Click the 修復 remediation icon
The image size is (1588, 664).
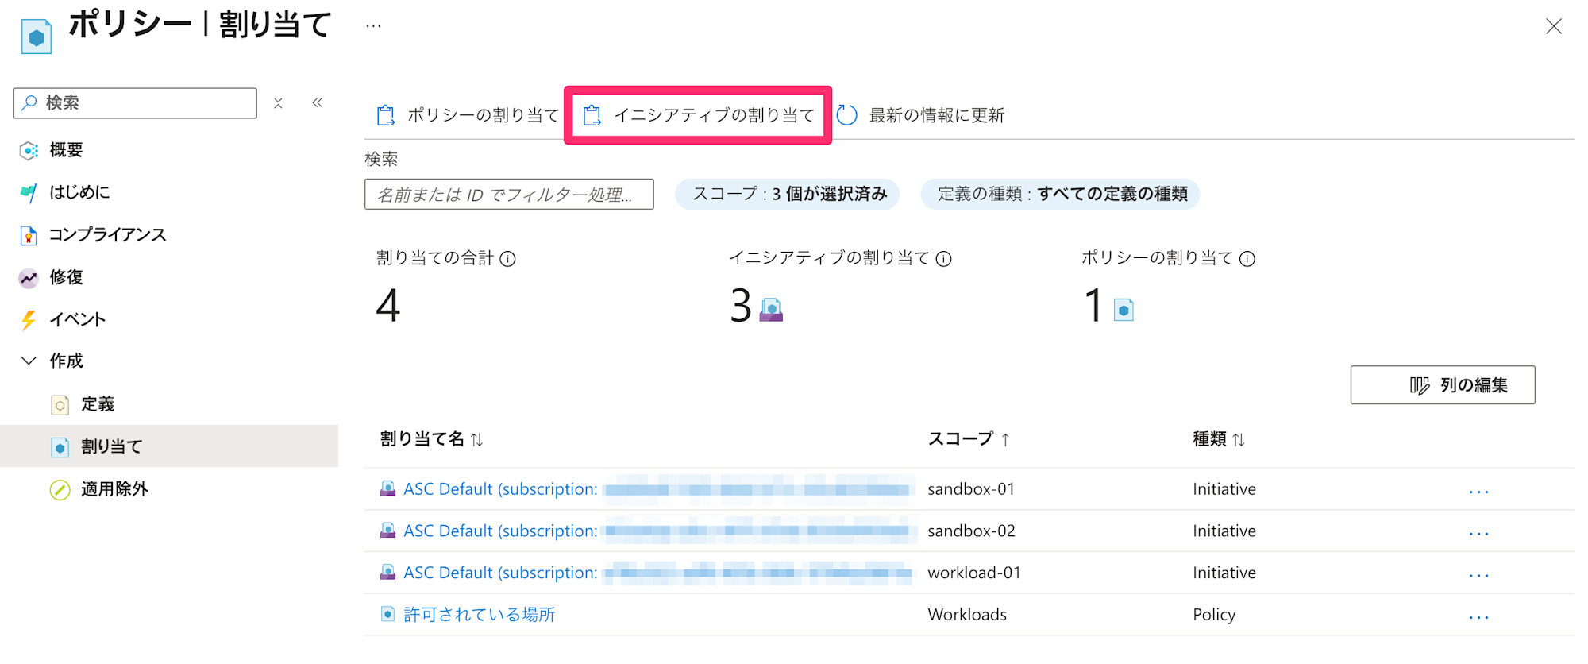point(29,278)
